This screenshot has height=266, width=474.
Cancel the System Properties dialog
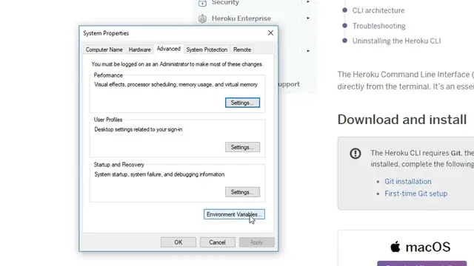[217, 242]
